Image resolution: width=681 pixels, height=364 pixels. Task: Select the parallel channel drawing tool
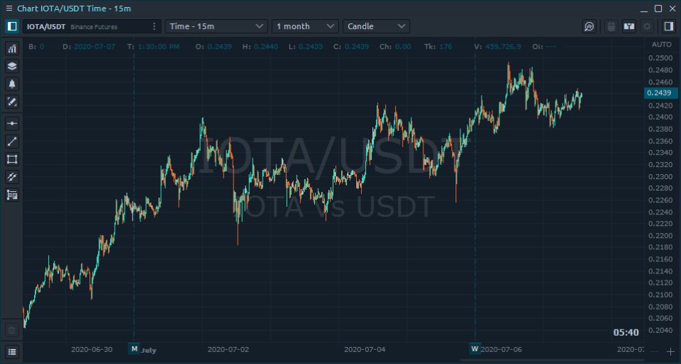click(12, 177)
